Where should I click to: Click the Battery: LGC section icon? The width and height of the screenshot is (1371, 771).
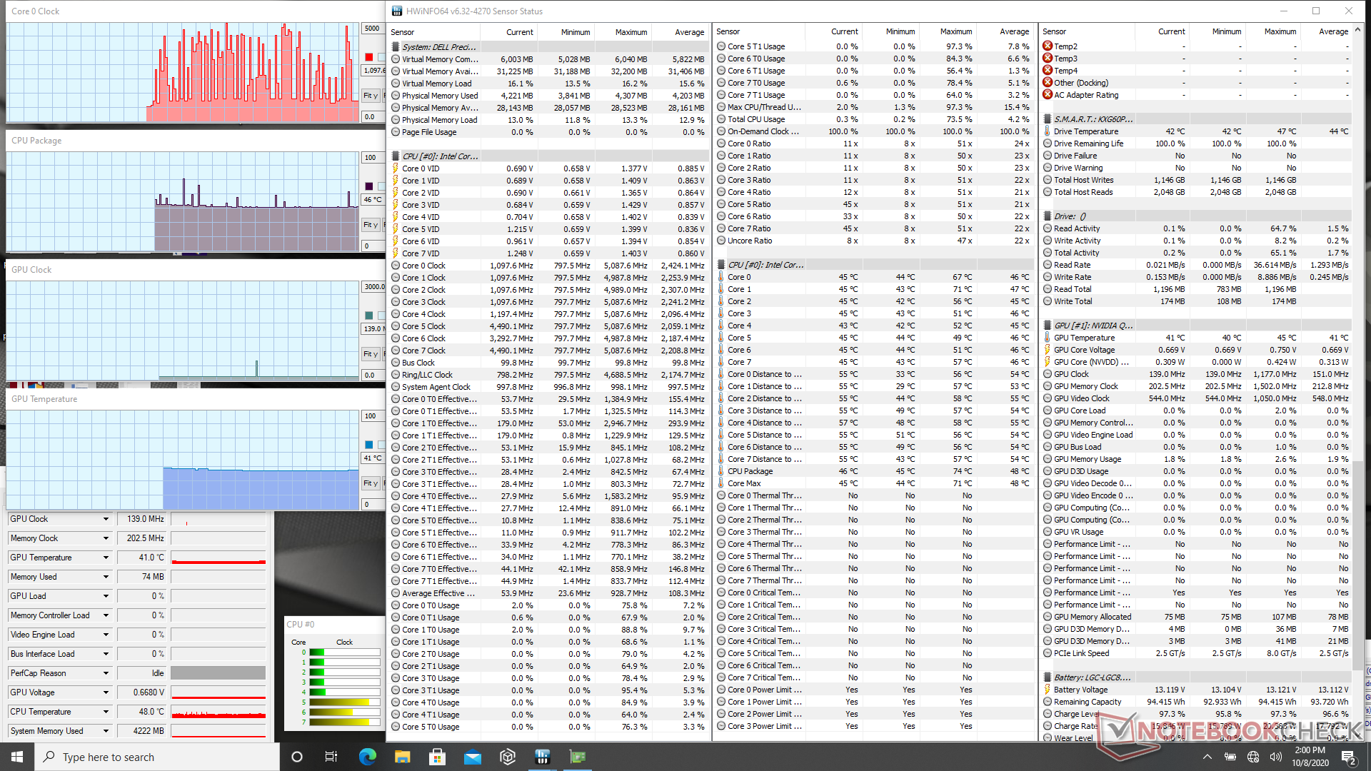pos(1048,677)
